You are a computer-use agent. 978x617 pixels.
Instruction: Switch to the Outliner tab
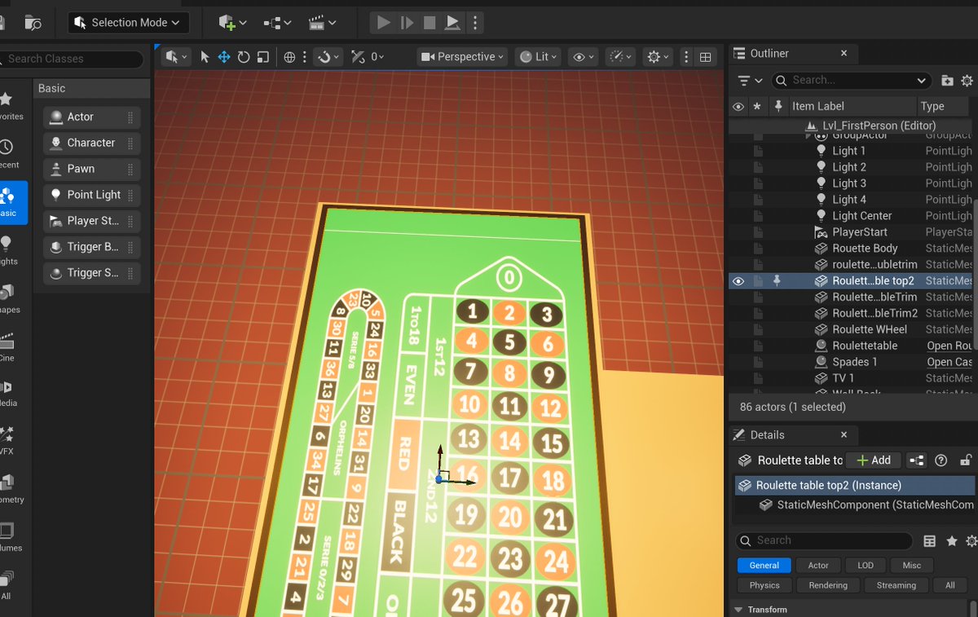769,53
